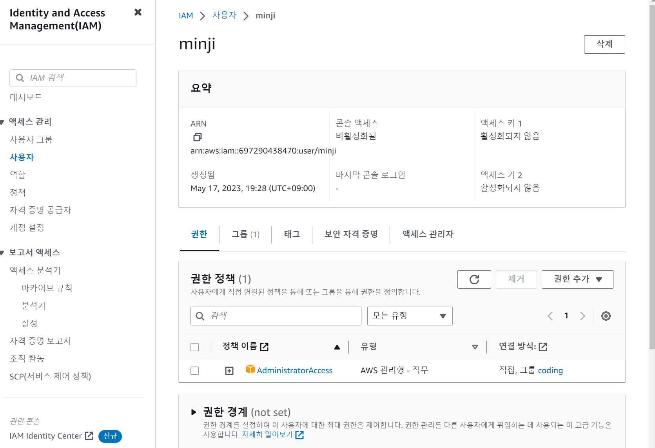Open 설정 under 액세스 분석기
This screenshot has width=655, height=448.
coord(29,323)
